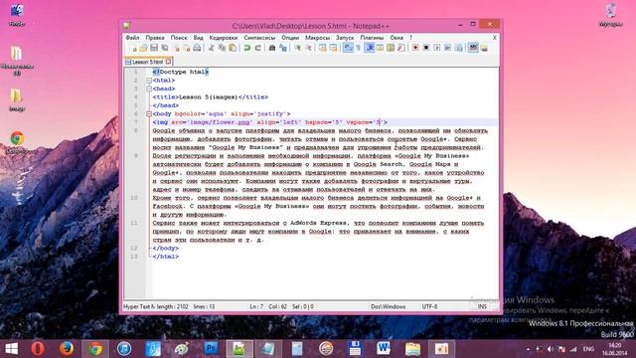Click the Zoom Out toolbar icon
This screenshot has width=636, height=358.
coord(308,48)
